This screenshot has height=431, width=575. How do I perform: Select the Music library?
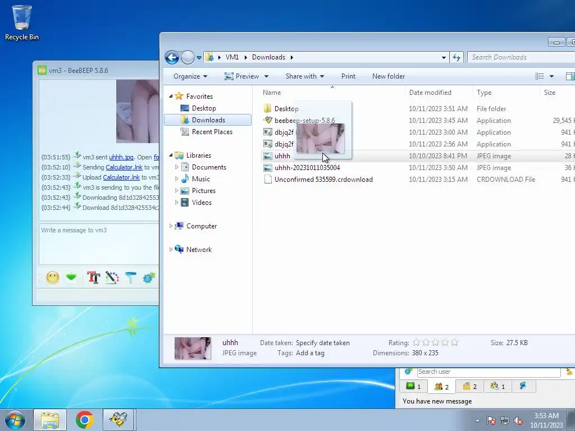click(200, 179)
